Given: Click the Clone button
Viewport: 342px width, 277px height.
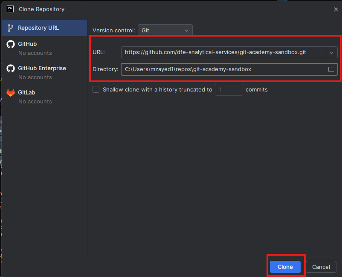Looking at the screenshot, I should click(285, 267).
